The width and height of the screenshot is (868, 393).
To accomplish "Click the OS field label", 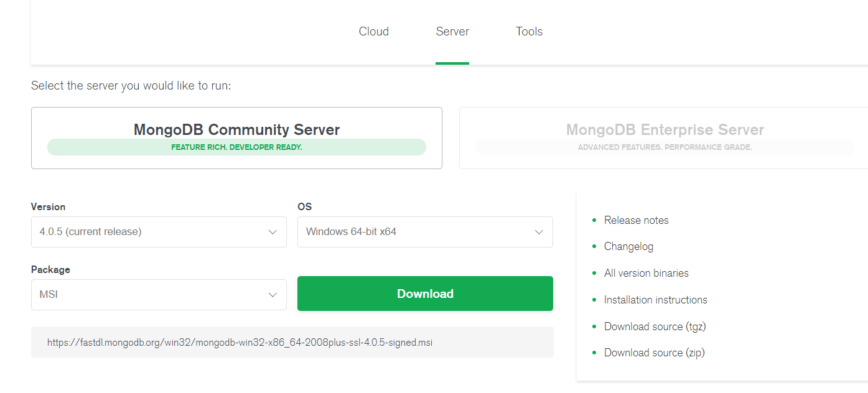I will [304, 206].
